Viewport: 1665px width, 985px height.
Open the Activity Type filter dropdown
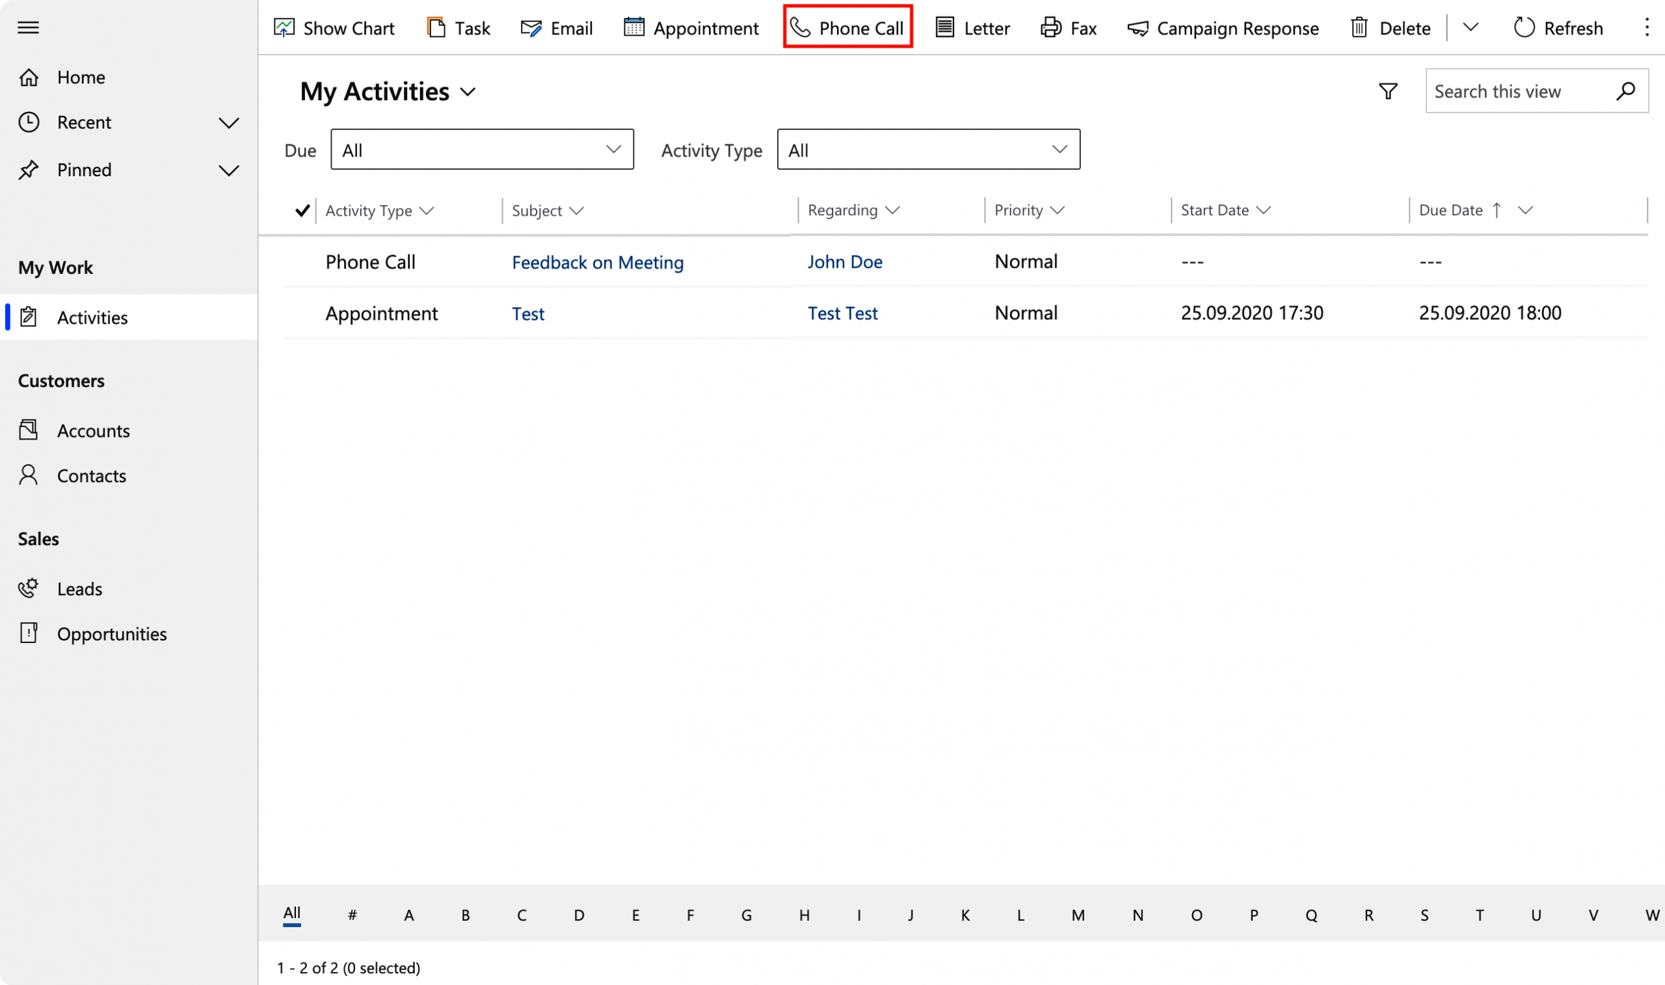pos(928,150)
